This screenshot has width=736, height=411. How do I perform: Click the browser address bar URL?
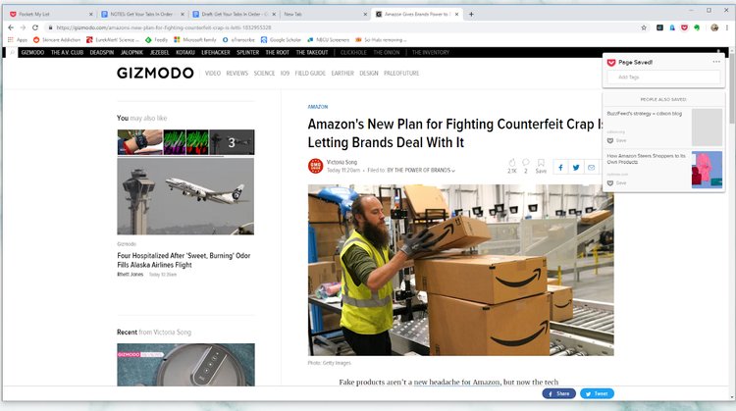[164, 27]
